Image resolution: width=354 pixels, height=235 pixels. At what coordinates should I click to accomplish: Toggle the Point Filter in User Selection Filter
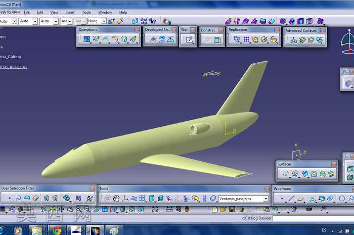[x=10, y=198]
